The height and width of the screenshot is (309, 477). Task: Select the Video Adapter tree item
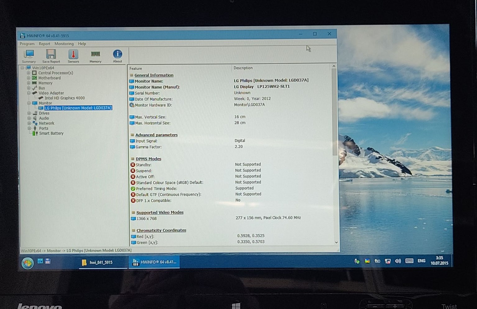pos(51,93)
